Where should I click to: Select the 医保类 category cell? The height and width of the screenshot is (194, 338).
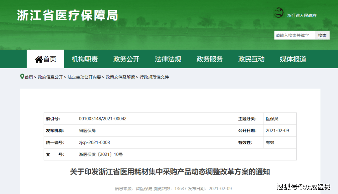280,119
